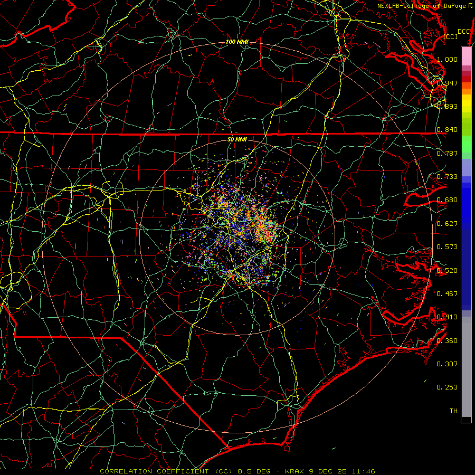Click the bright green segment of the color bar

[466, 144]
